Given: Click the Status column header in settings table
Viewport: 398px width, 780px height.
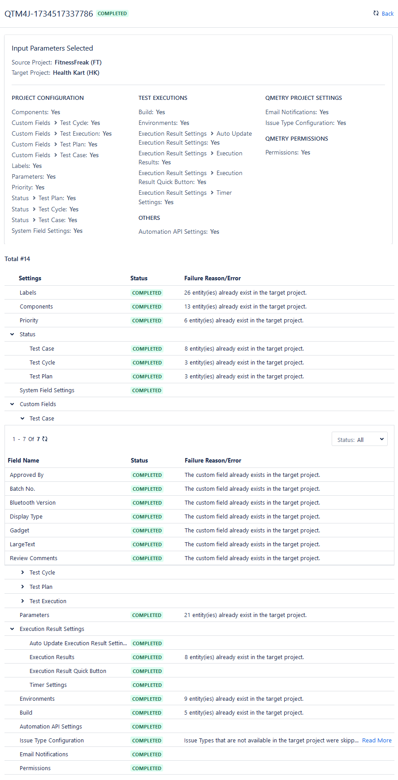Looking at the screenshot, I should pos(139,279).
